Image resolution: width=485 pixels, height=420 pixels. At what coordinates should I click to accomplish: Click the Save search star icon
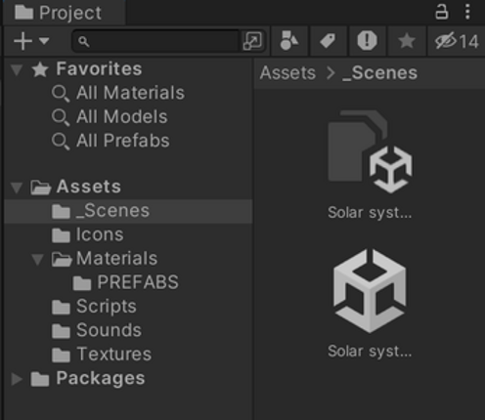tap(407, 41)
